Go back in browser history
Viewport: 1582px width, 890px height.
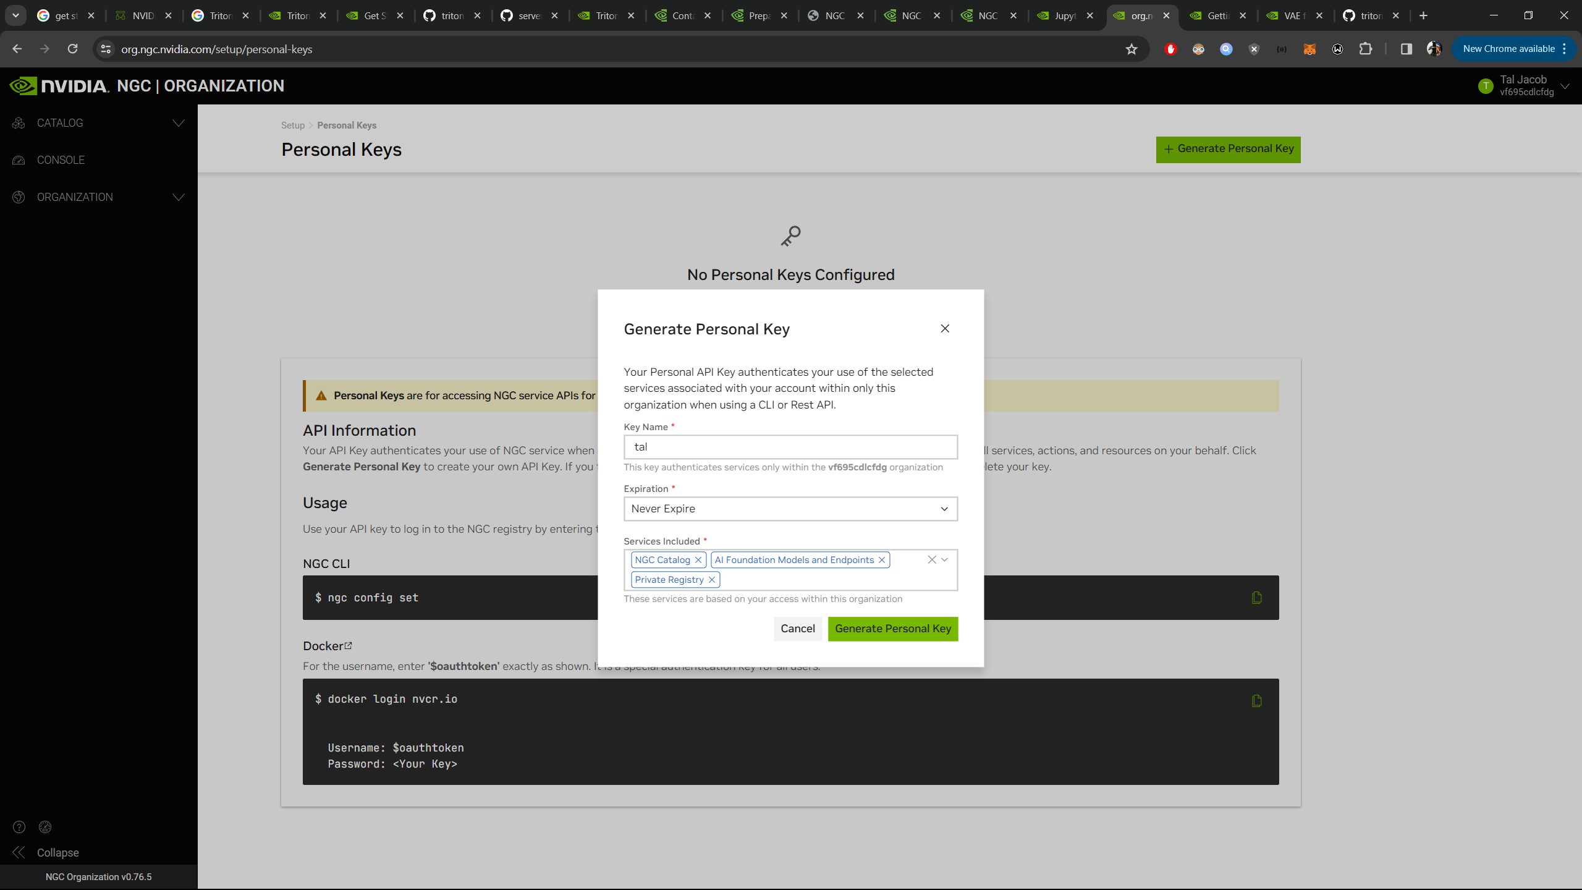17,49
